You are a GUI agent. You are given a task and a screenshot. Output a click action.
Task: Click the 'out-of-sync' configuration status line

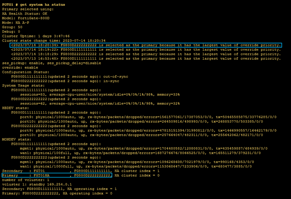[70, 77]
